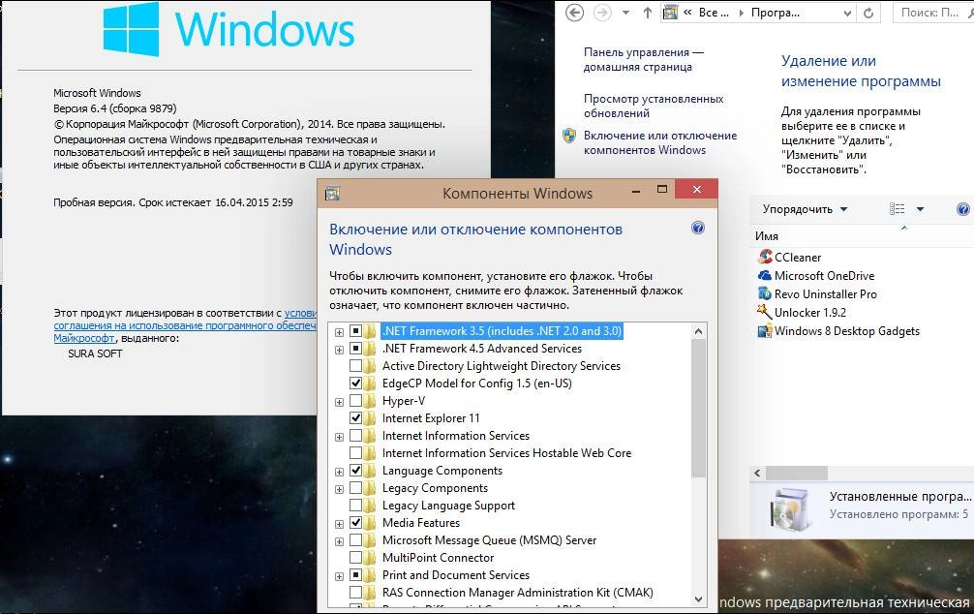
Task: Click scroll down arrow in features list
Action: [x=698, y=599]
